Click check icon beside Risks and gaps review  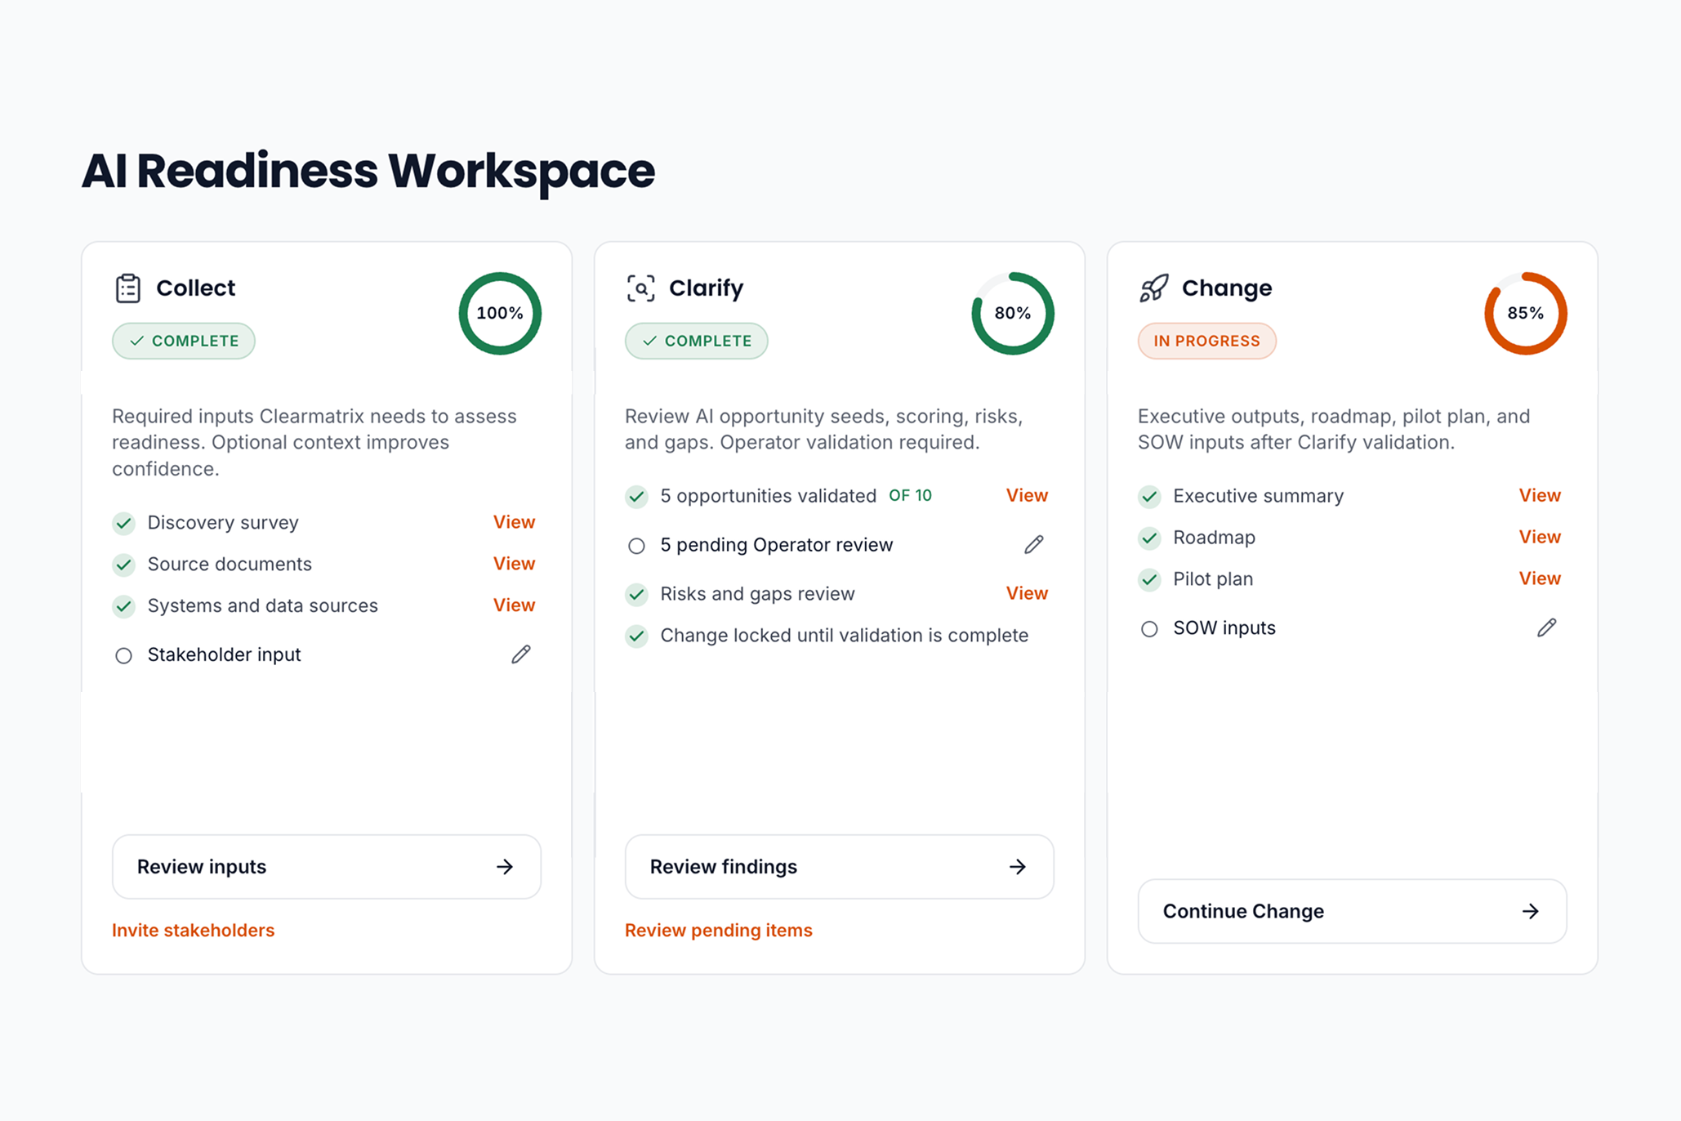[x=637, y=594]
